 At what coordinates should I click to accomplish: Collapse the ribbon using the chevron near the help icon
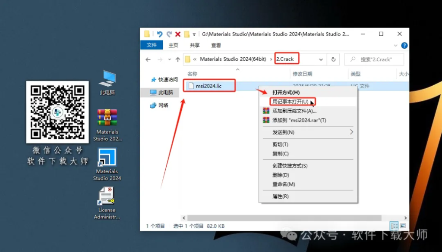coord(396,45)
